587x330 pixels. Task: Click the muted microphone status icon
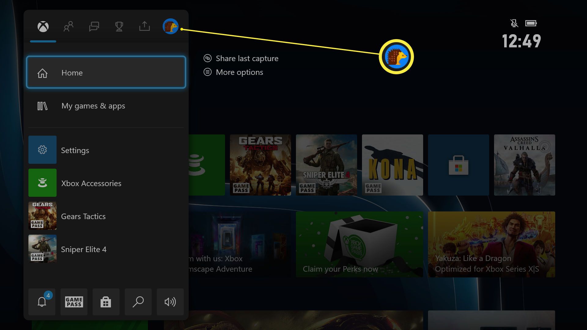[514, 23]
